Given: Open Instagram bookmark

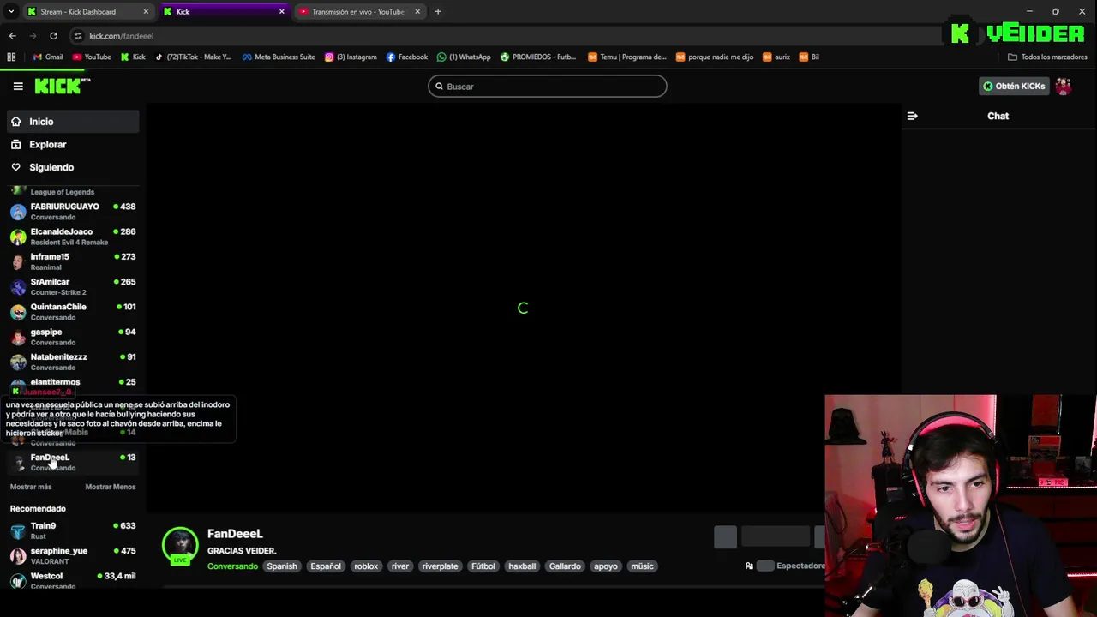Looking at the screenshot, I should pyautogui.click(x=351, y=57).
